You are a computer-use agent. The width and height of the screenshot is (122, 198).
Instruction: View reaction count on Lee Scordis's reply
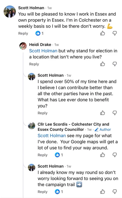(59, 155)
